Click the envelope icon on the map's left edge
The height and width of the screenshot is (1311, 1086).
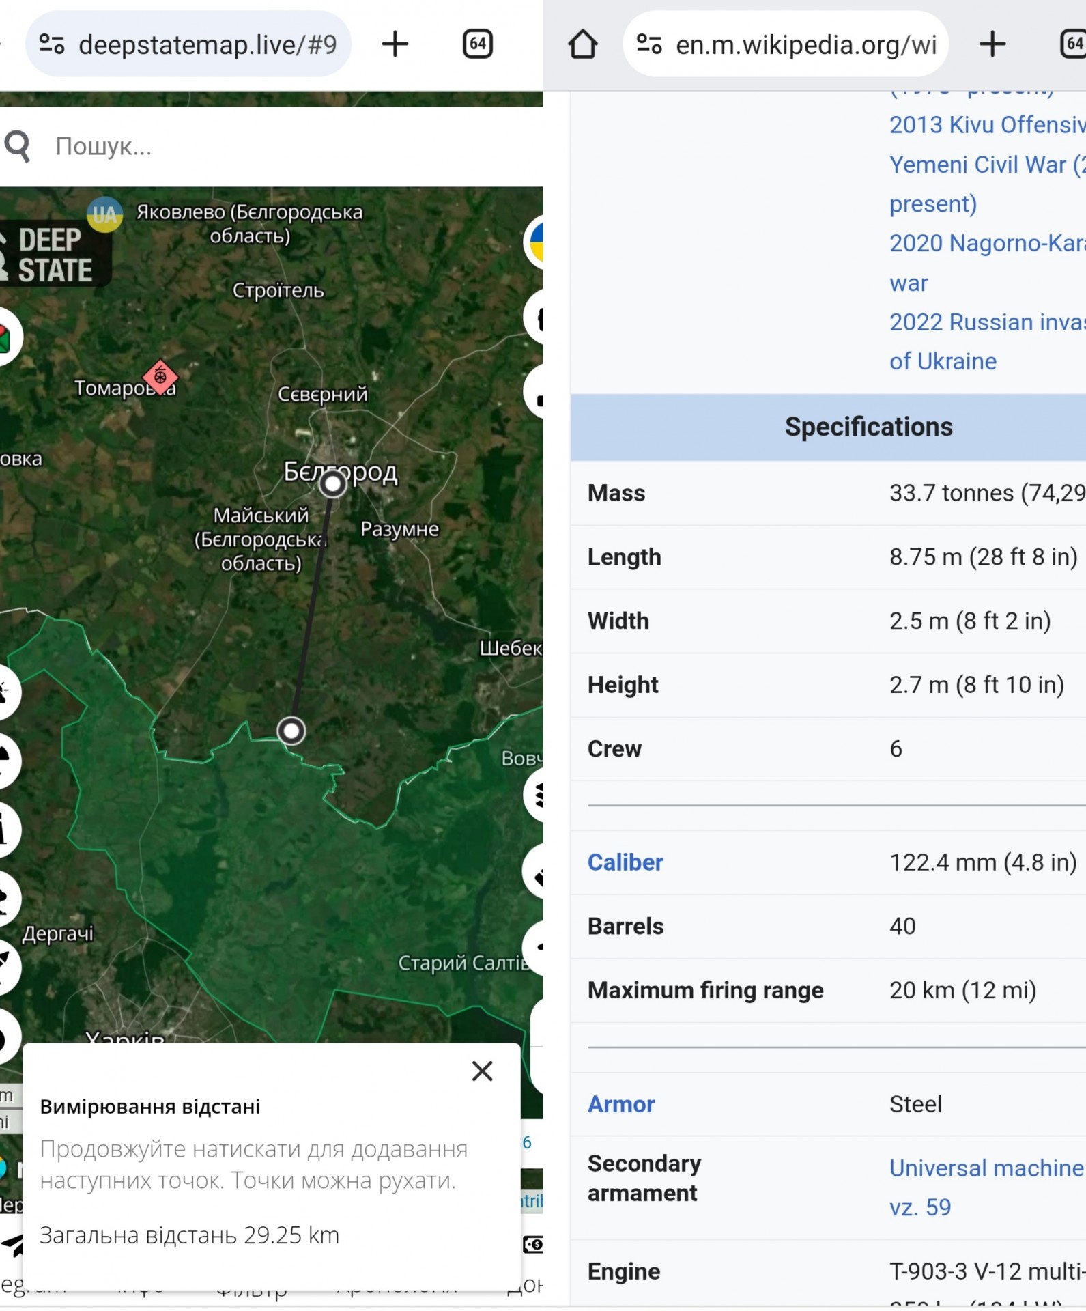click(x=8, y=337)
